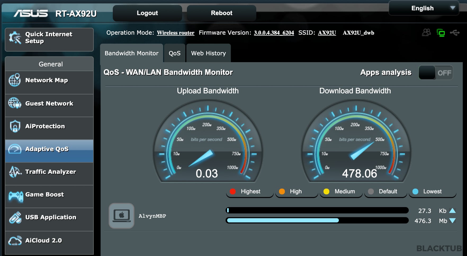Screen dimensions: 467x256
Task: Select the Lowest priority blue swatch
Action: click(415, 191)
